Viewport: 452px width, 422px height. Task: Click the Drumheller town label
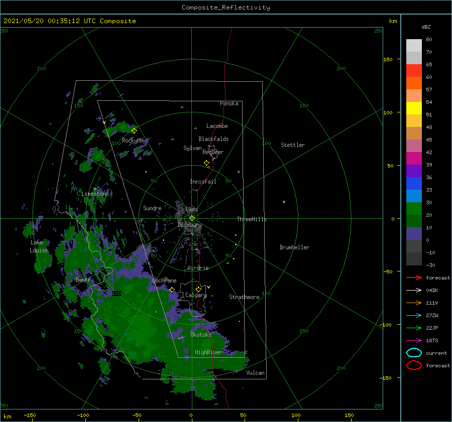[294, 247]
